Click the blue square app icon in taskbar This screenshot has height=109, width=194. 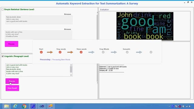[33, 106]
